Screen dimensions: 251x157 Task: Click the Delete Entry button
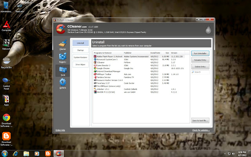(200, 66)
